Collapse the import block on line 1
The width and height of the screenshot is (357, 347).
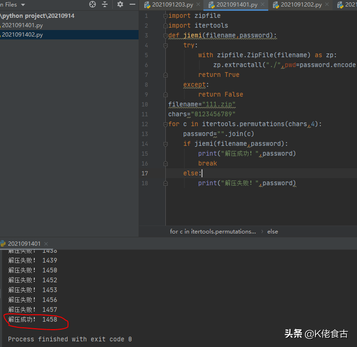point(165,16)
